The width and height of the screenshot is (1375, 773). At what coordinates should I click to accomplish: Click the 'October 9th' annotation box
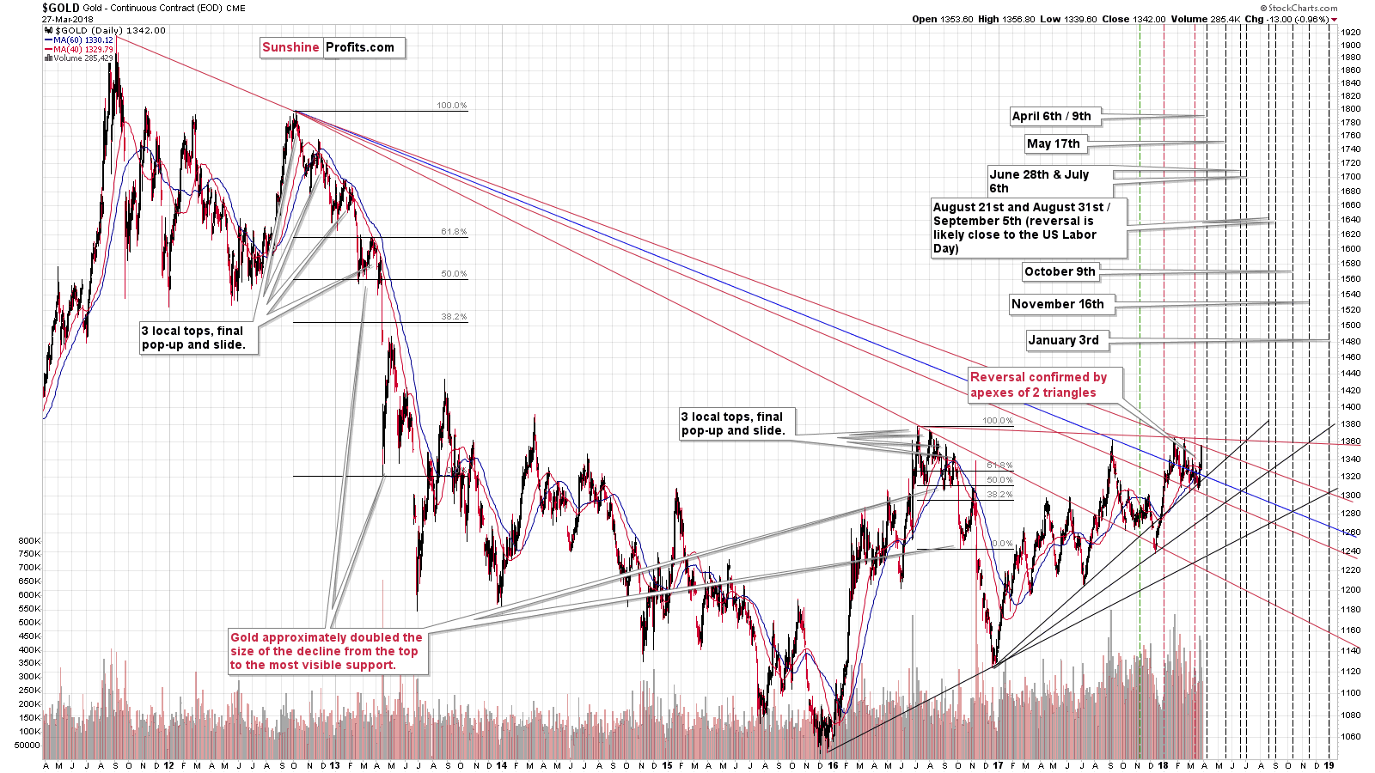pos(1060,272)
